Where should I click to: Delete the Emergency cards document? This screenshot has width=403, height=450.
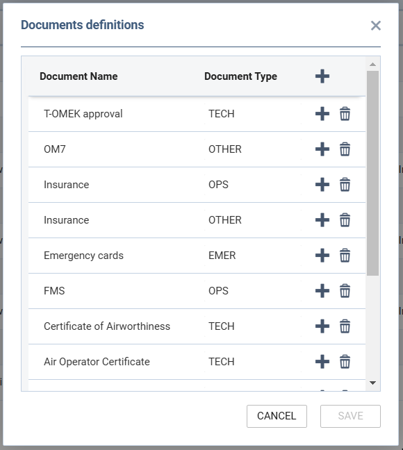345,256
